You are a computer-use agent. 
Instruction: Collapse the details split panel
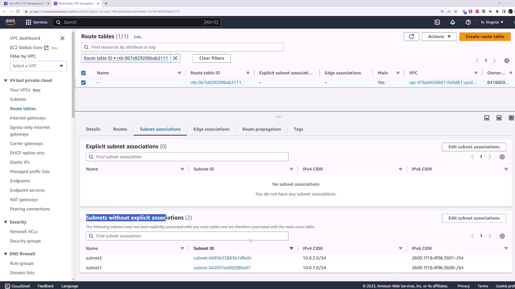click(487, 118)
